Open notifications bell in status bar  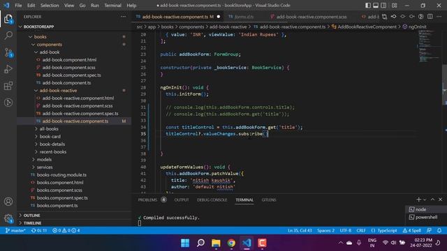[439, 231]
